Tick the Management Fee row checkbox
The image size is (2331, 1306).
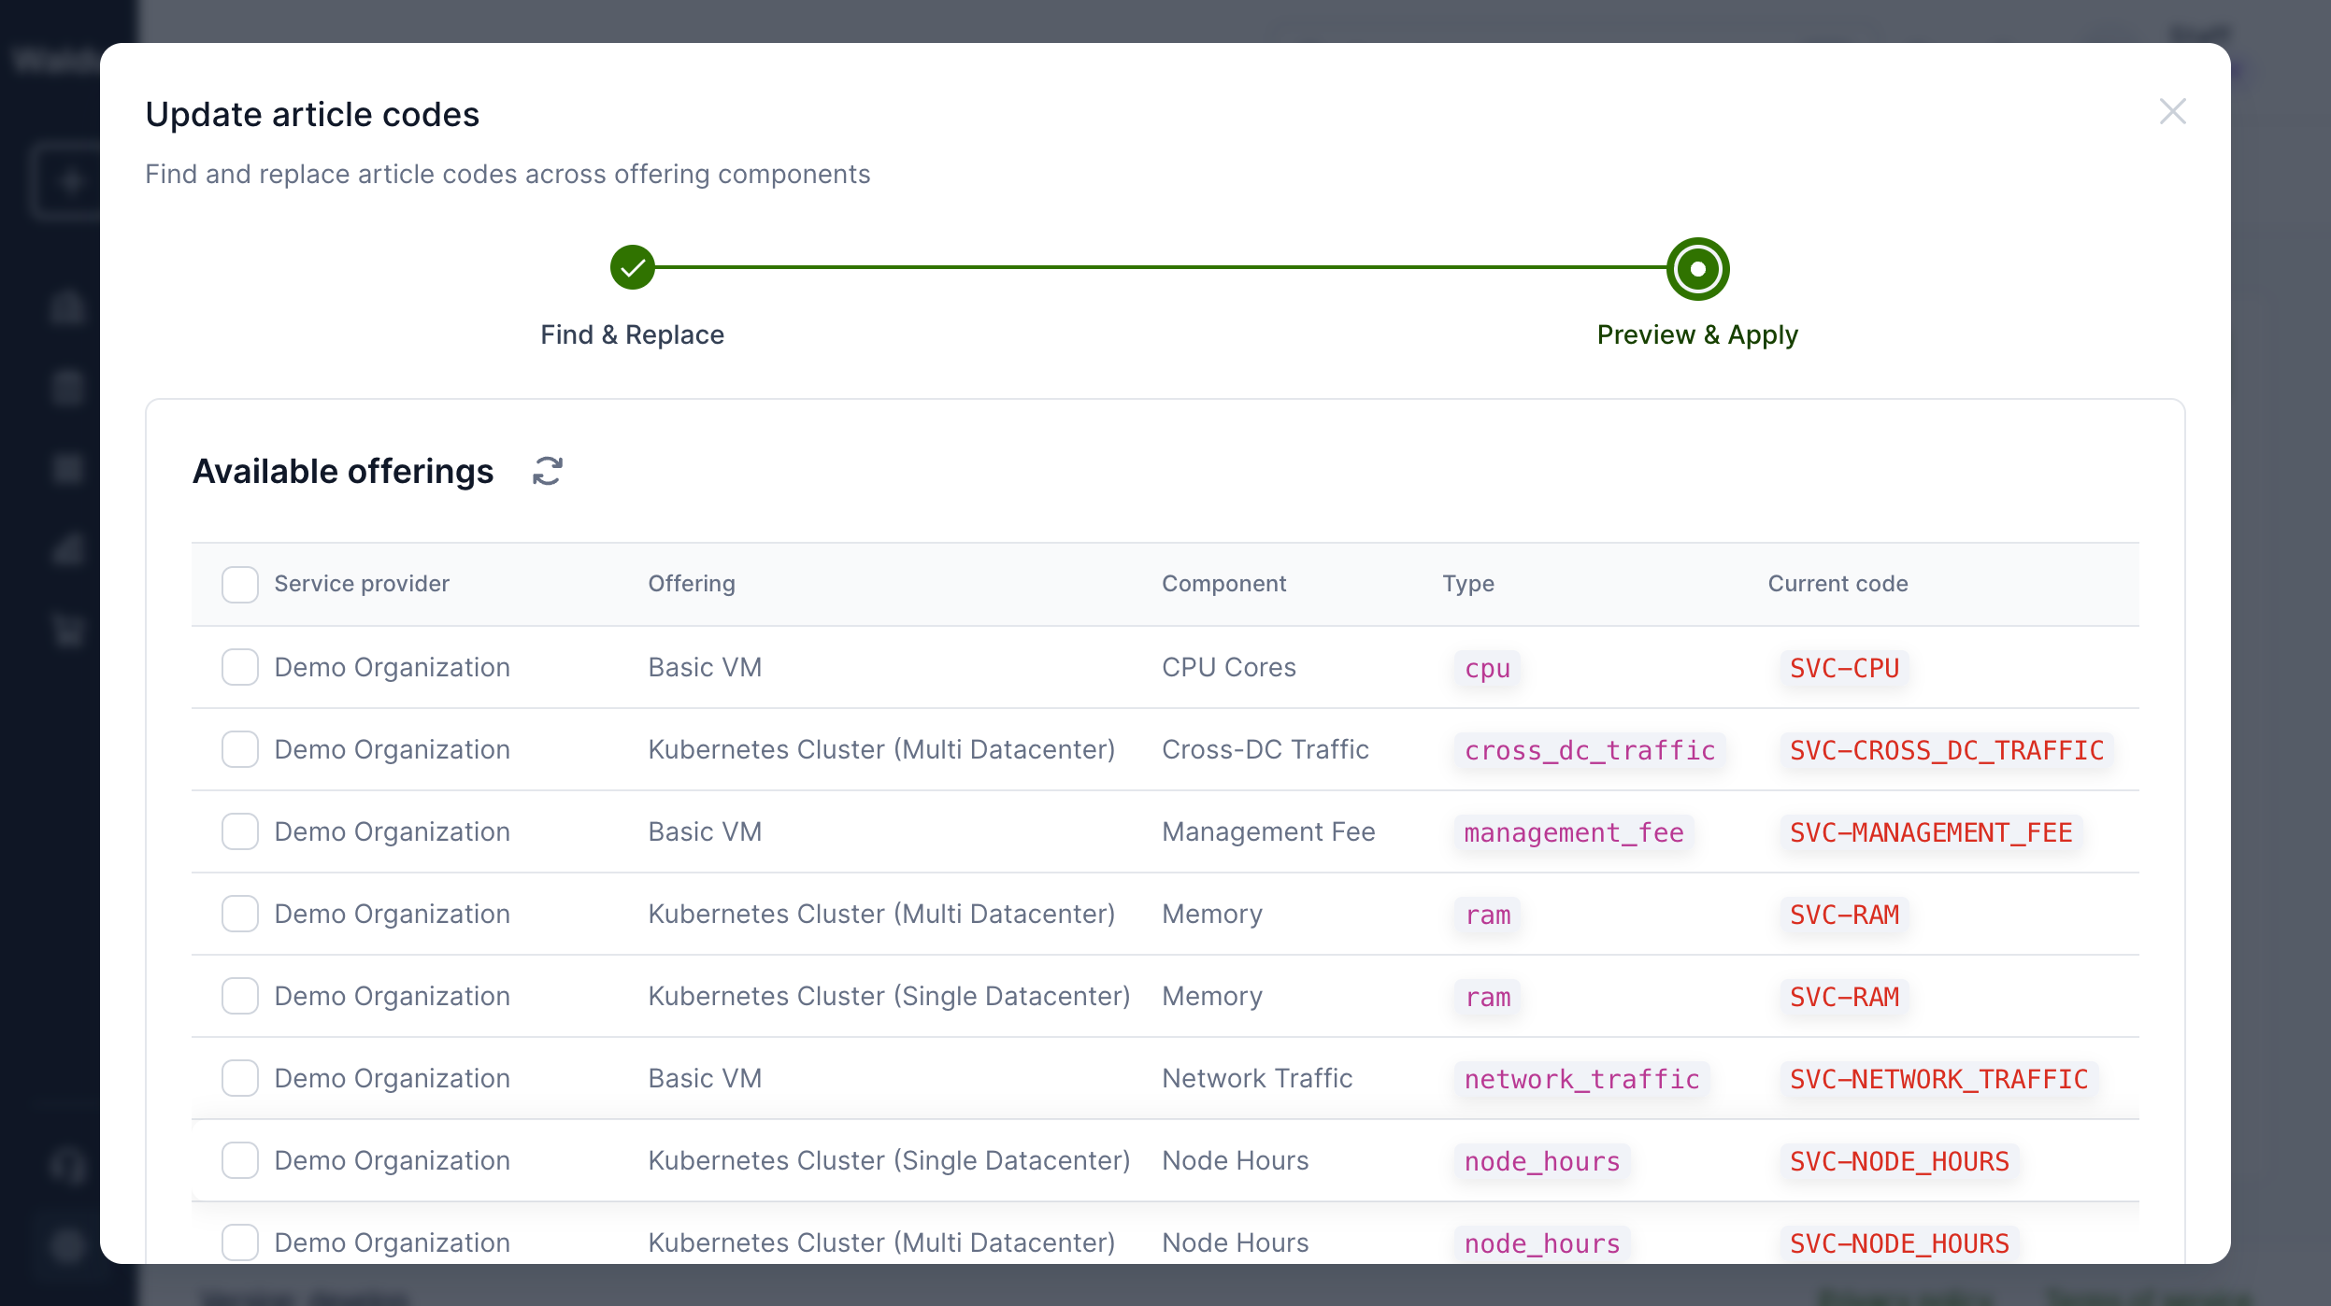[240, 832]
